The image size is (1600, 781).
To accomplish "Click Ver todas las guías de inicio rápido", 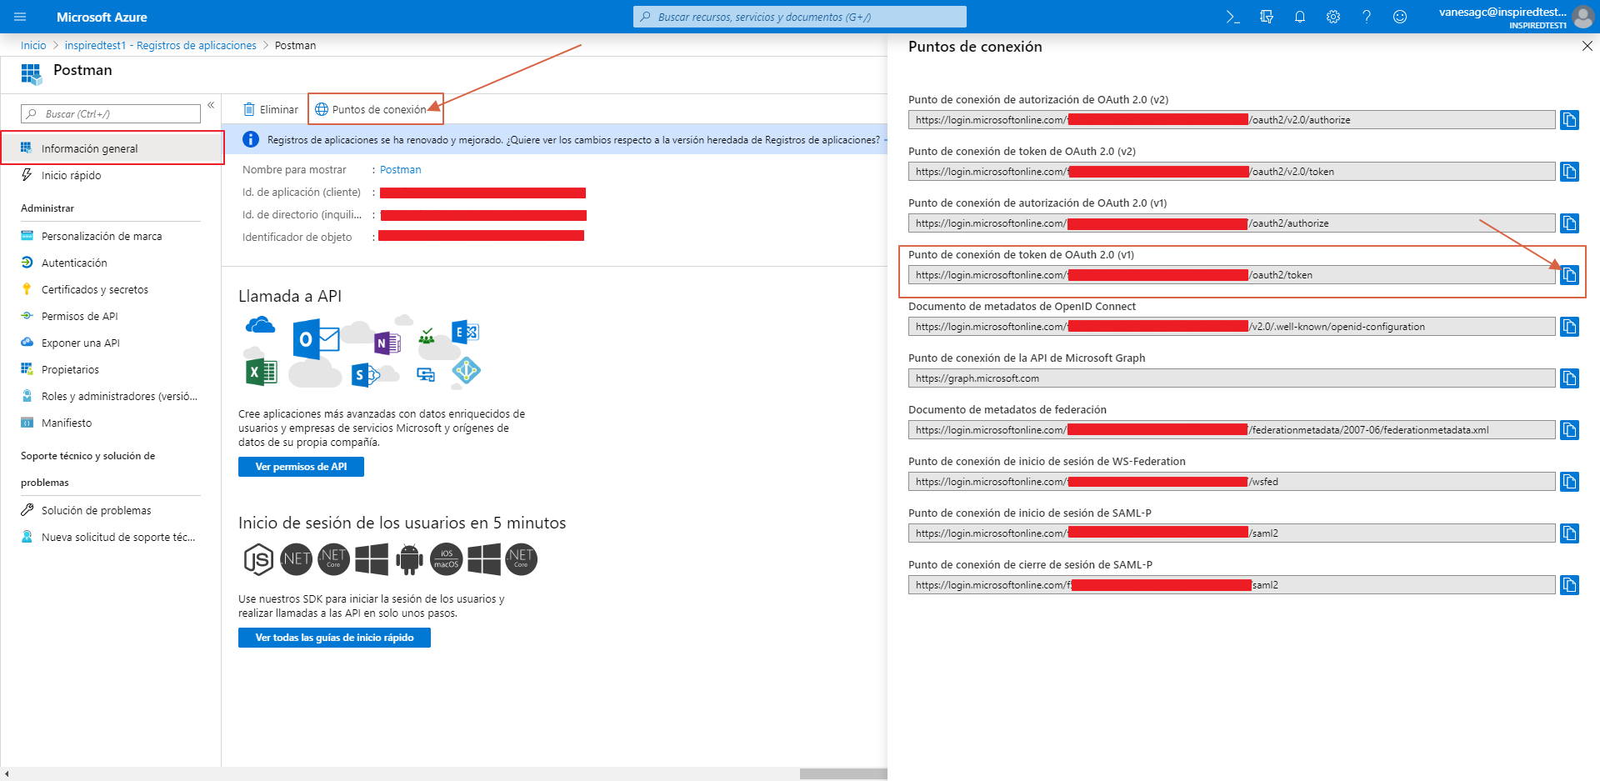I will click(x=334, y=638).
